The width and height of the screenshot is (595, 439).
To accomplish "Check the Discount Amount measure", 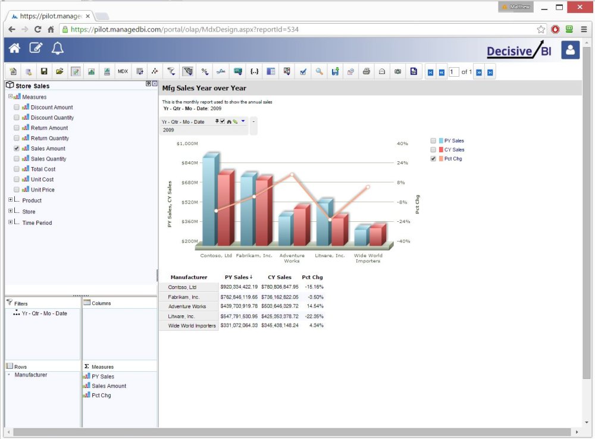I will (x=16, y=107).
